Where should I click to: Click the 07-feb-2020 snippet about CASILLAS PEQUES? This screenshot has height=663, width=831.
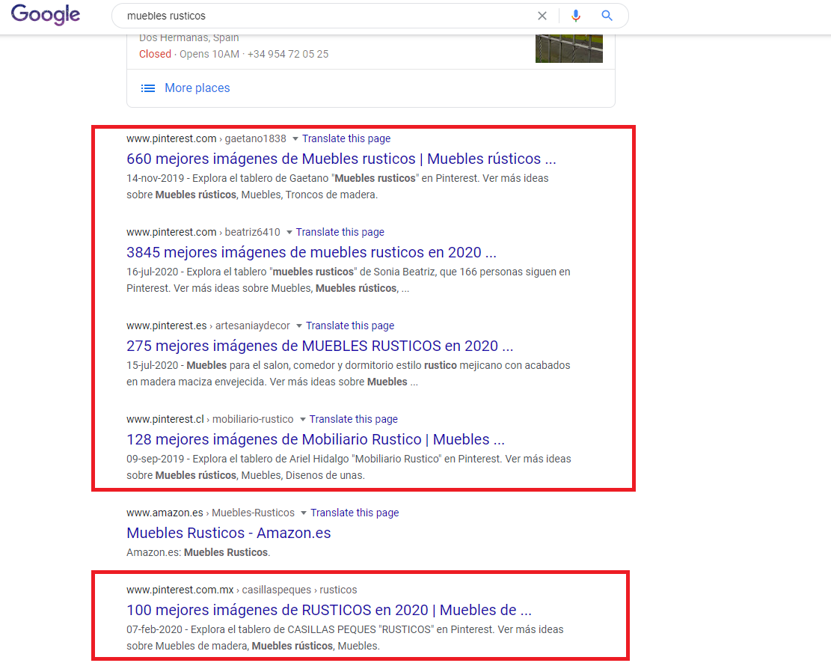[x=345, y=638]
